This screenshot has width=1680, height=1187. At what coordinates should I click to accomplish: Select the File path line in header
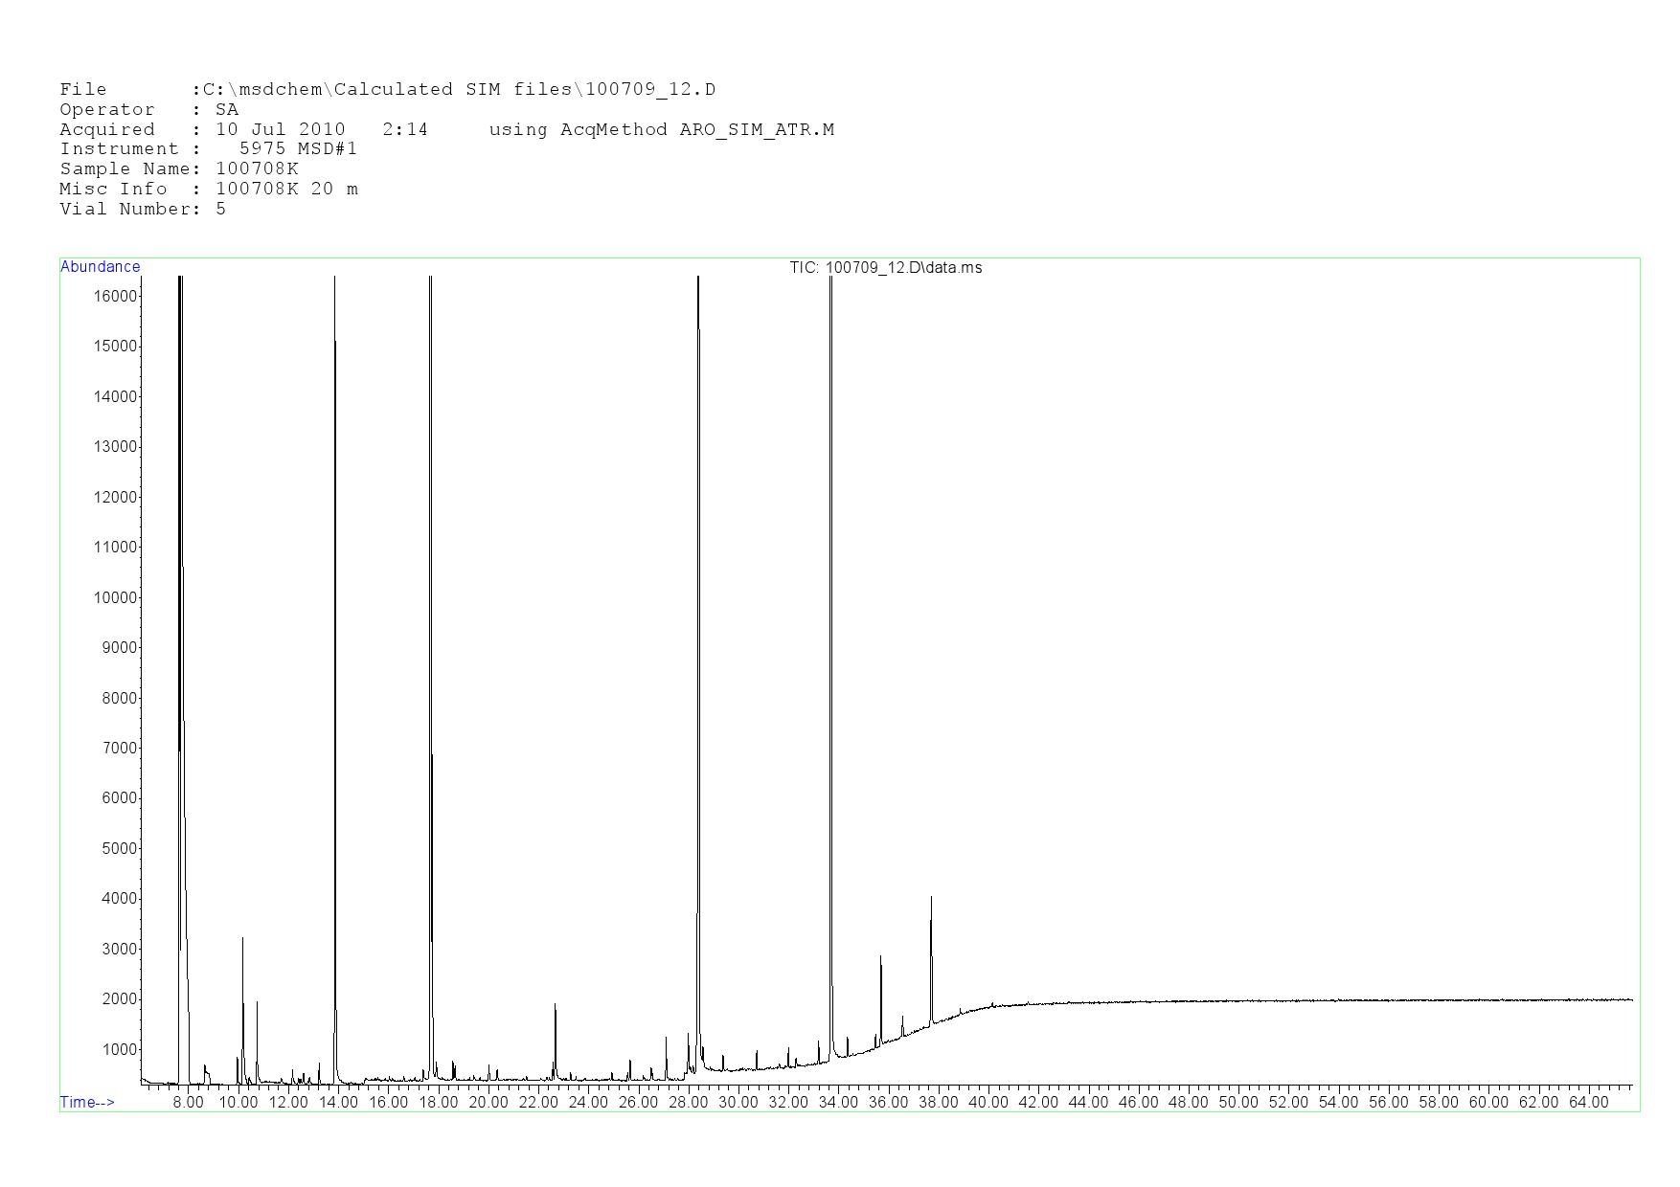[387, 90]
